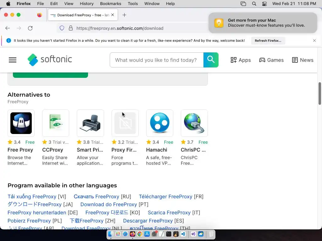The width and height of the screenshot is (322, 241).
Task: Click the Firefox address bar URL
Action: 120,28
